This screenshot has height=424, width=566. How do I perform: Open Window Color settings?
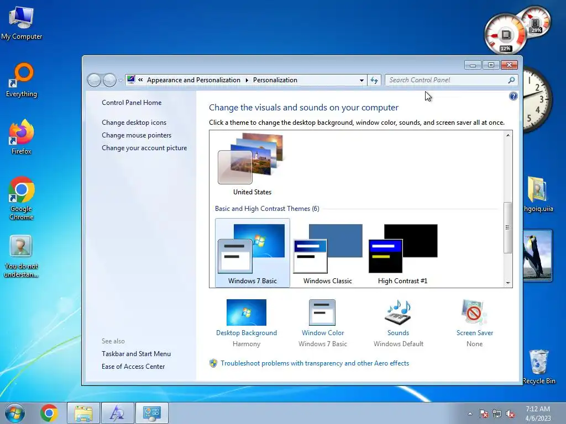323,322
